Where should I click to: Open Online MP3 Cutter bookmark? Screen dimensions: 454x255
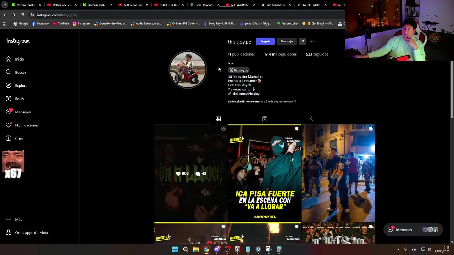[183, 24]
